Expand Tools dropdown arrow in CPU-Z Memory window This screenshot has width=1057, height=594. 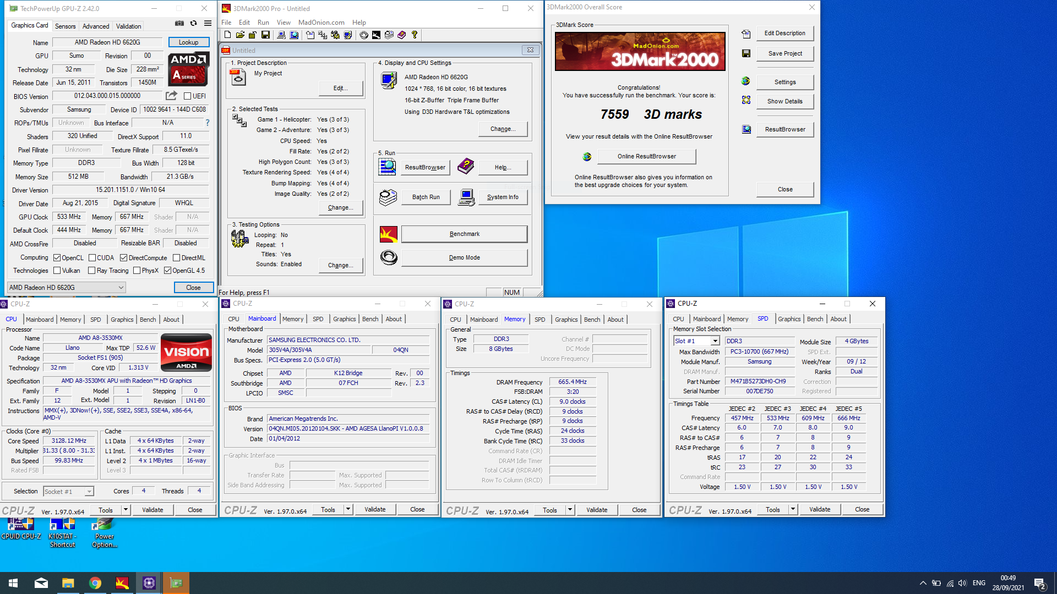[570, 510]
